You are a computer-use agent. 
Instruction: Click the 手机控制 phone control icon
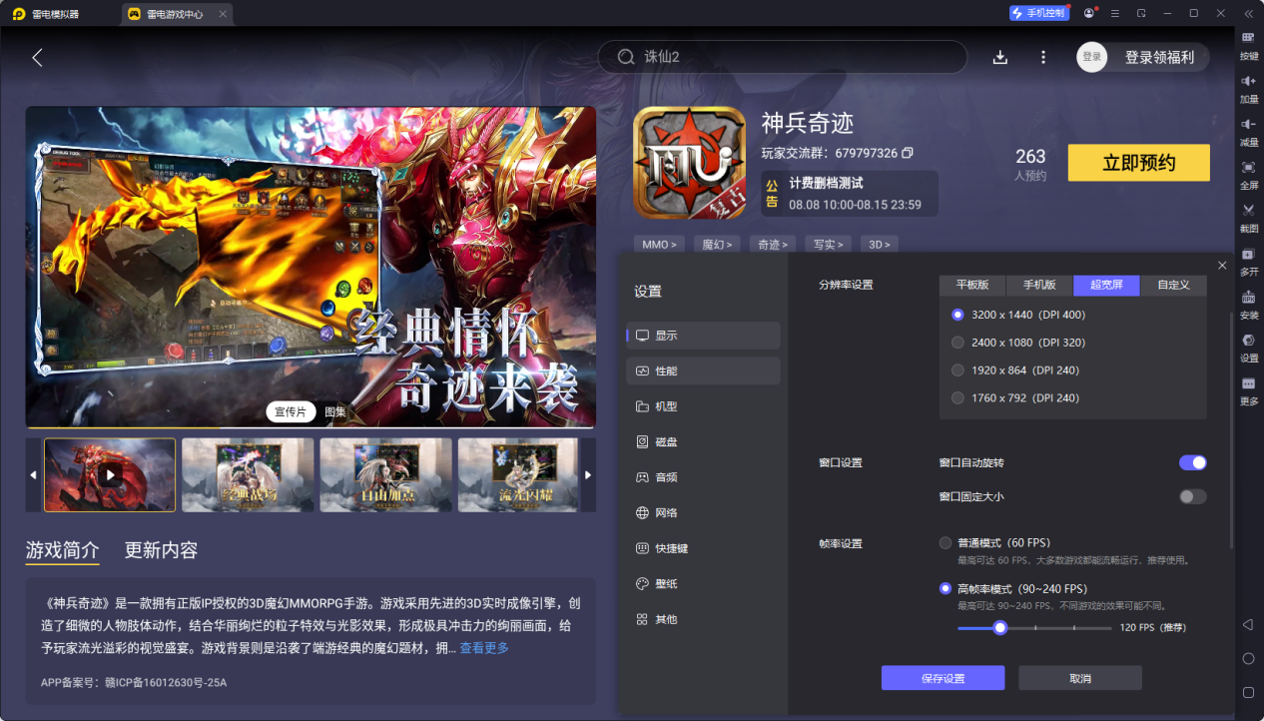point(1039,13)
